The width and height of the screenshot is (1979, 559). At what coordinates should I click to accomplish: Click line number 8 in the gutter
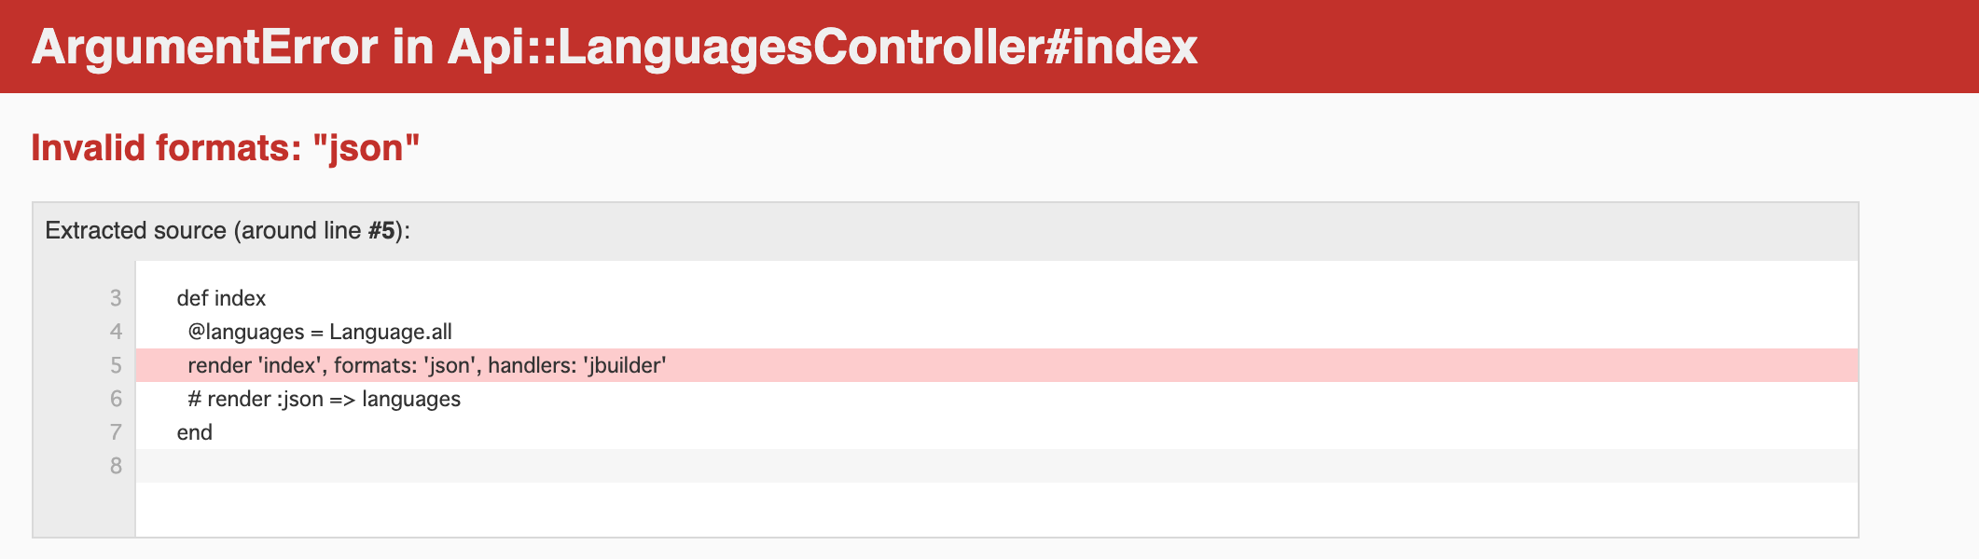tap(116, 466)
